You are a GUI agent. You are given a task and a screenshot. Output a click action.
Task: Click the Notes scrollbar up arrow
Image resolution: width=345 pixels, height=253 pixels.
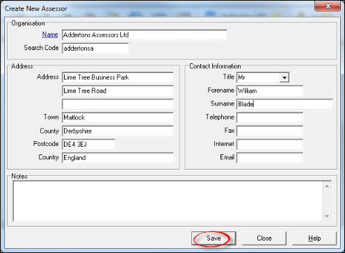pyautogui.click(x=327, y=186)
